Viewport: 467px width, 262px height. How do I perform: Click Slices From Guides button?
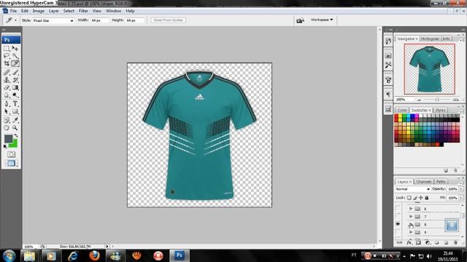(x=169, y=20)
